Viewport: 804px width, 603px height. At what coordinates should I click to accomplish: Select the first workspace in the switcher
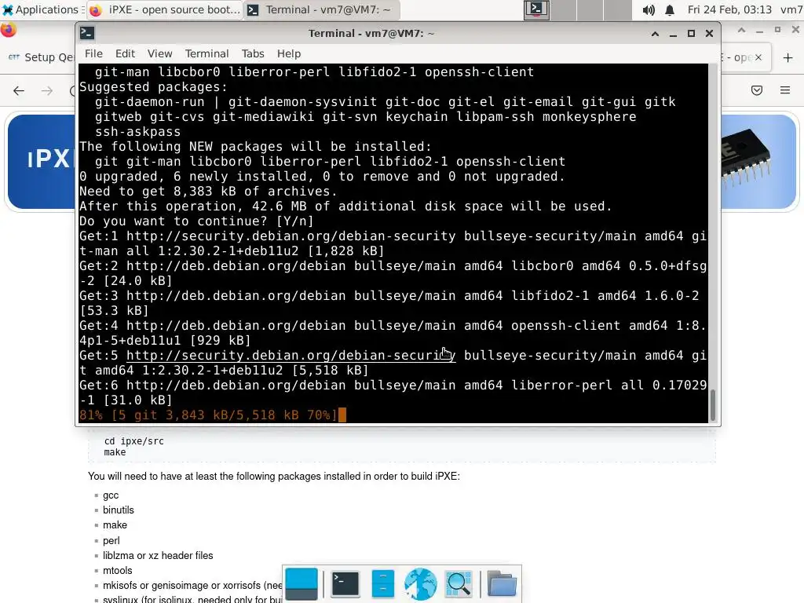click(536, 9)
